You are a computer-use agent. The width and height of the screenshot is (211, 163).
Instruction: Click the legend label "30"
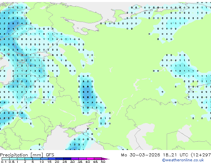click(72, 162)
